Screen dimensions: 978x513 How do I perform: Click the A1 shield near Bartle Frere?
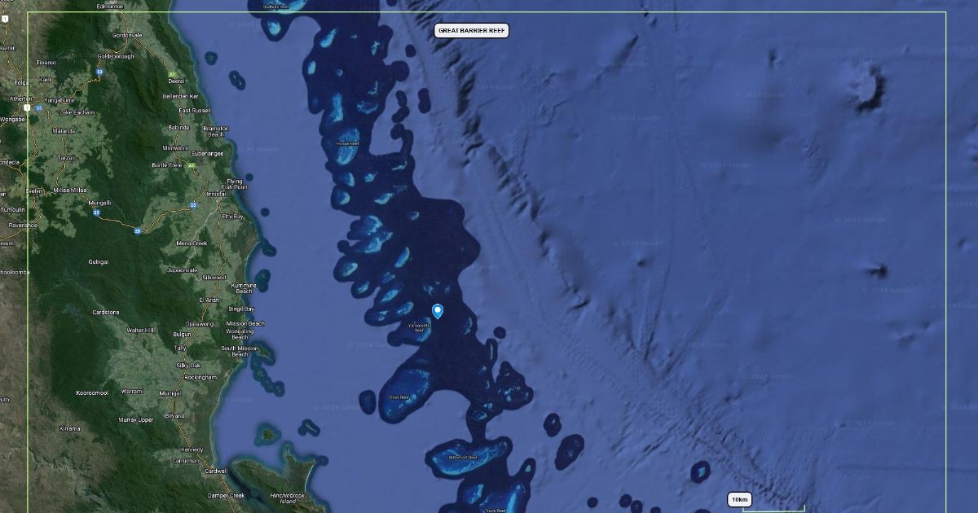pos(191,165)
